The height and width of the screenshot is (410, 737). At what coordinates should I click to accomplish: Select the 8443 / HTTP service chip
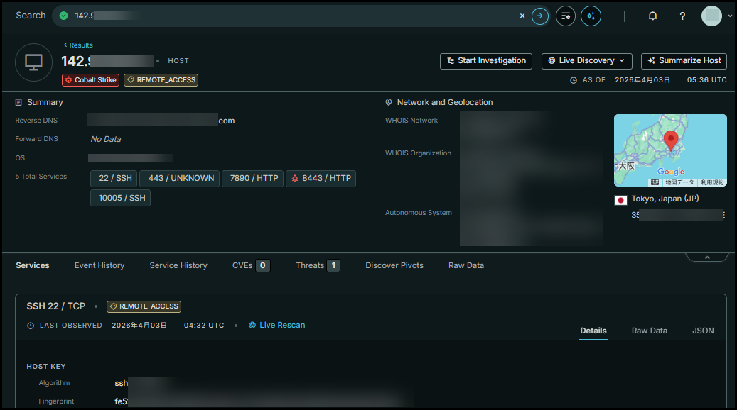[321, 179]
